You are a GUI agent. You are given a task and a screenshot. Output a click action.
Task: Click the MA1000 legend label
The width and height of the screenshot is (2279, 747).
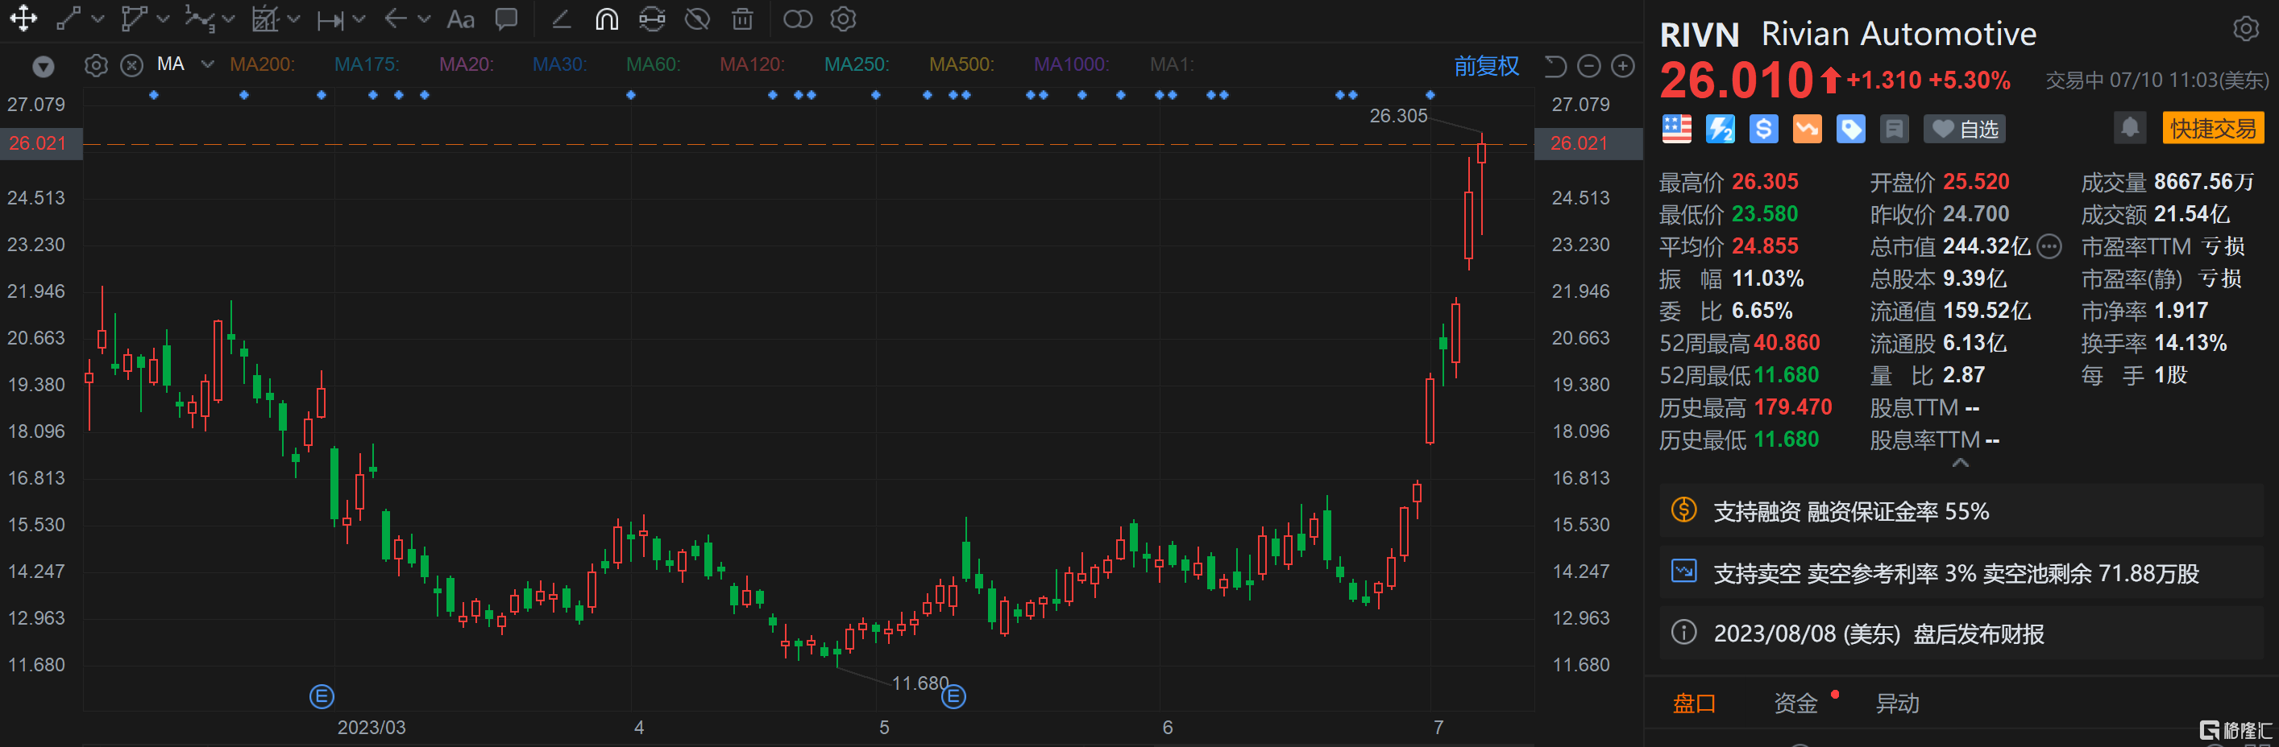point(1070,64)
